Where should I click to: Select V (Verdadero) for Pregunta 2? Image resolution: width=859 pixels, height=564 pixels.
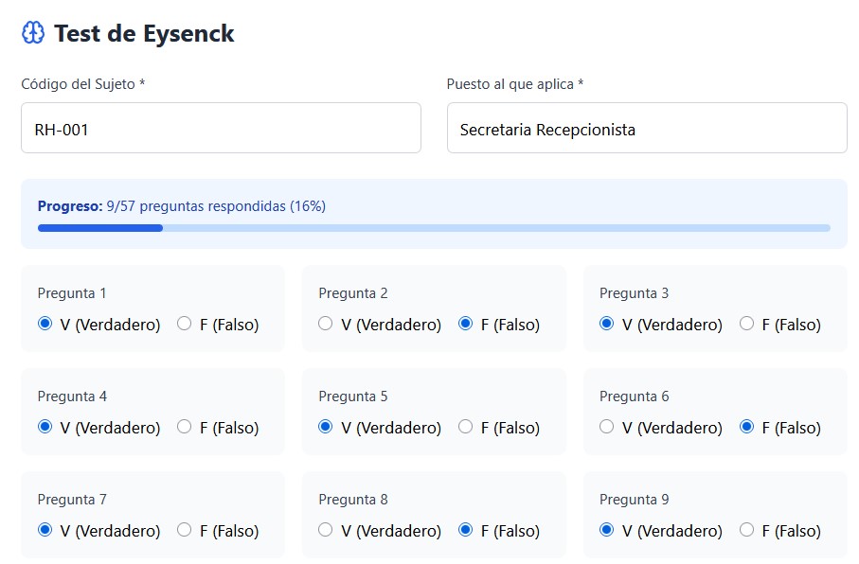[326, 324]
